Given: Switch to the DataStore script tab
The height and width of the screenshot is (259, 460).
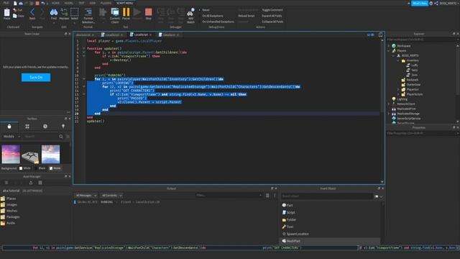Looking at the screenshot, I should coord(169,35).
